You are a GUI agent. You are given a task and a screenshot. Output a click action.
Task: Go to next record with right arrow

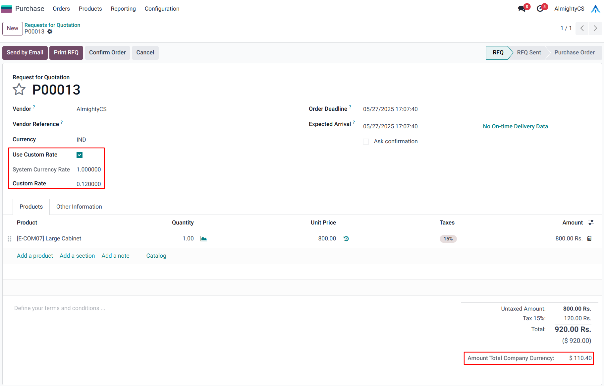(x=595, y=28)
